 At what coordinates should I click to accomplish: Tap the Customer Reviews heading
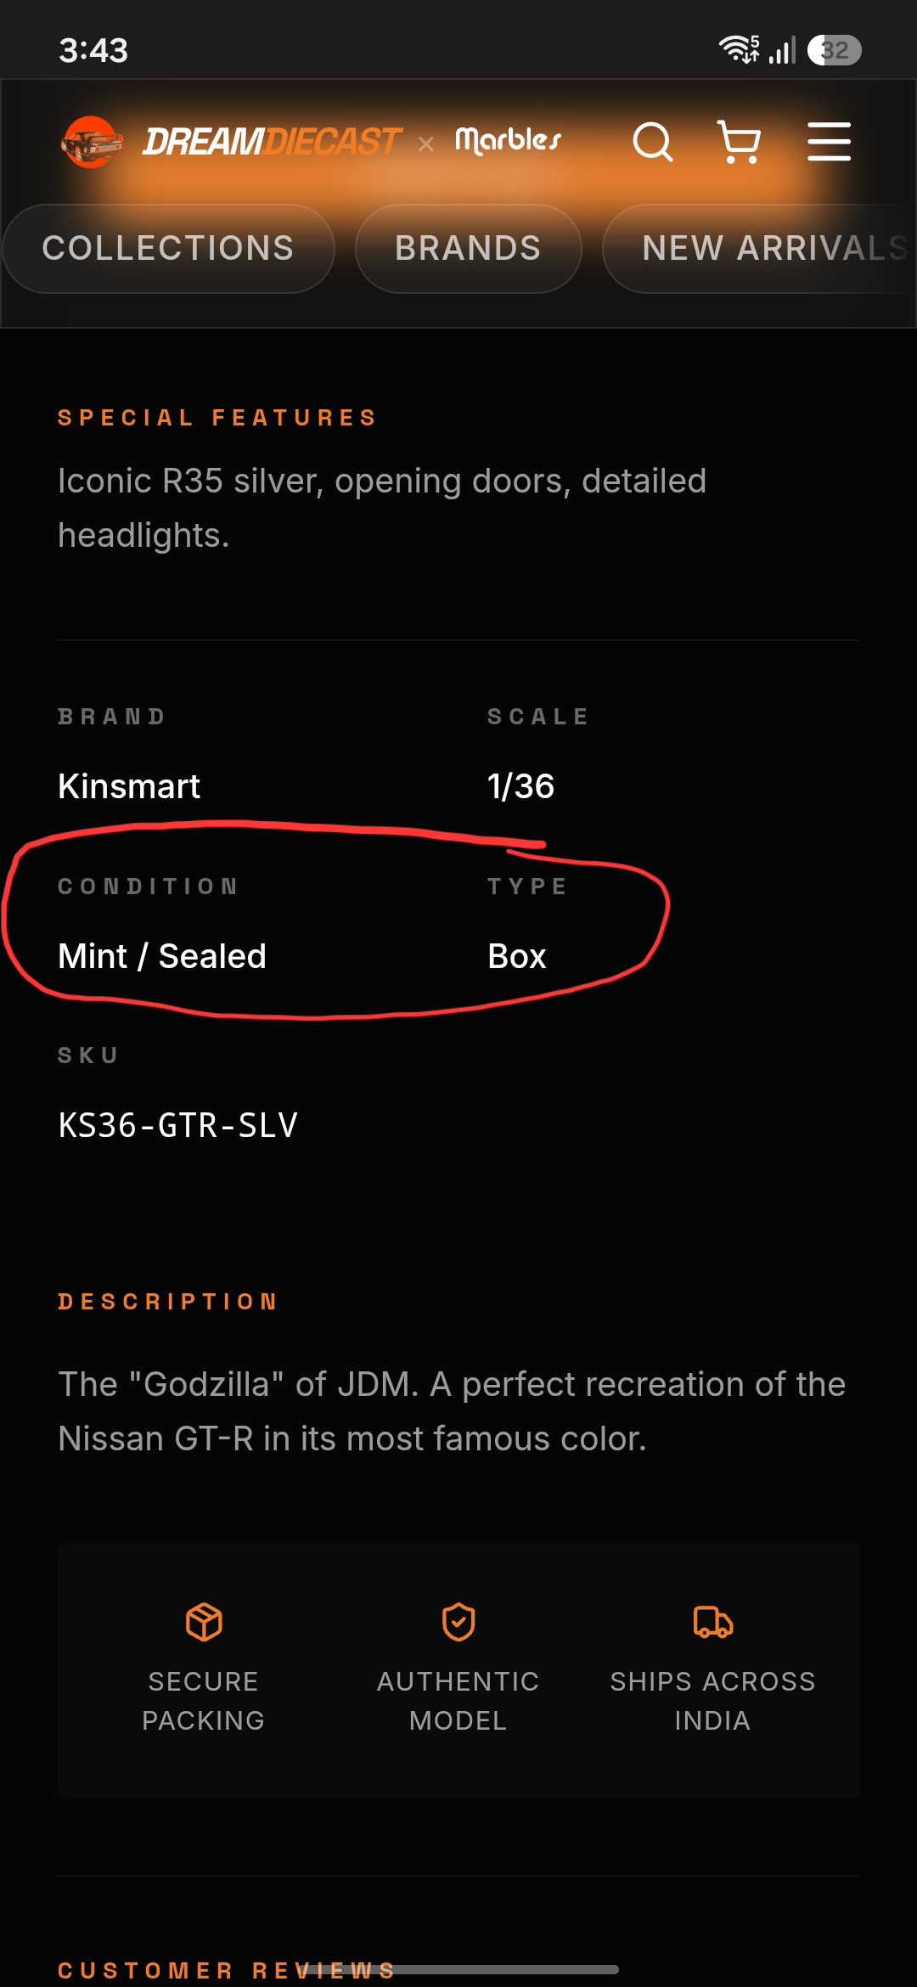[x=227, y=1970]
